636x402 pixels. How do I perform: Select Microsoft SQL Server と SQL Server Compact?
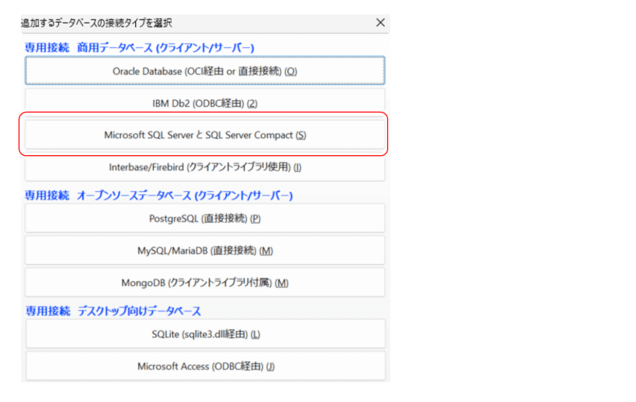coord(205,135)
